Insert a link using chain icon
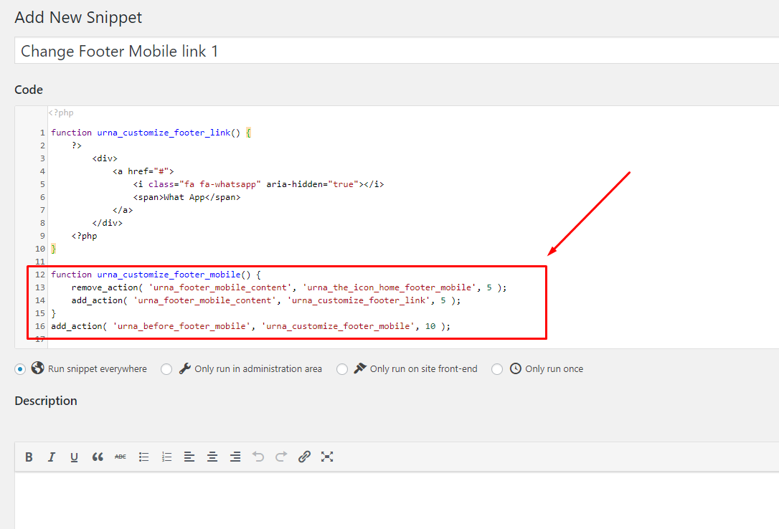 pos(304,457)
